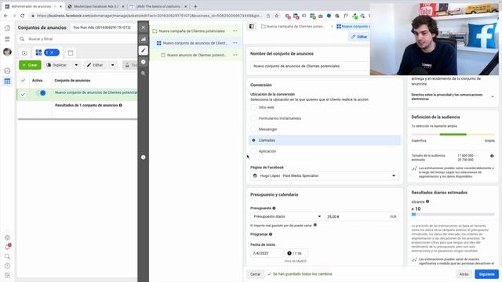
Task: Open the Presupuesto diario dropdown
Action: click(x=287, y=216)
